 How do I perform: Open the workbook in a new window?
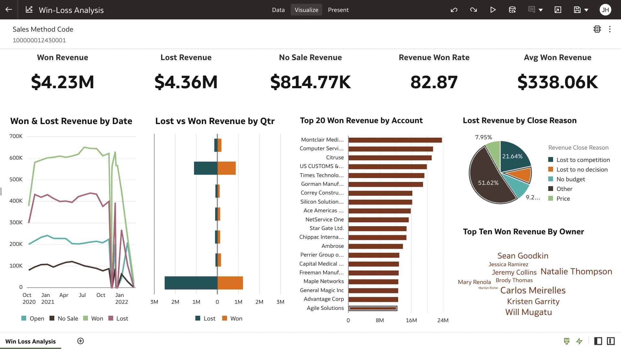tap(558, 10)
